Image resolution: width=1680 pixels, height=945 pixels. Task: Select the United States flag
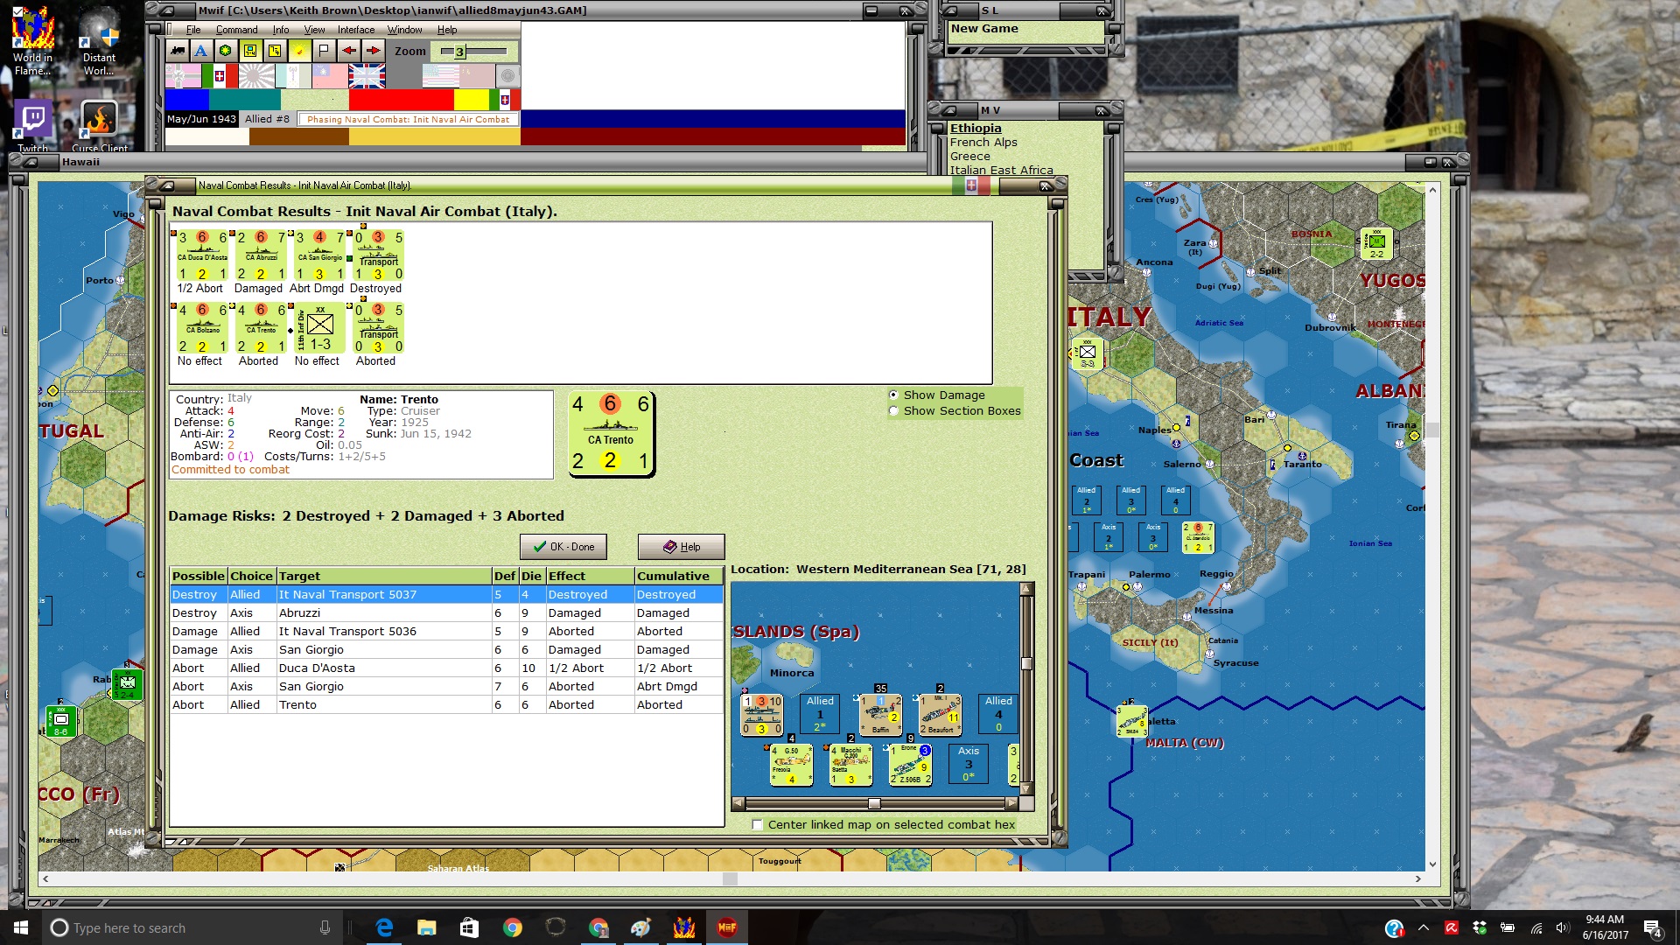(441, 77)
